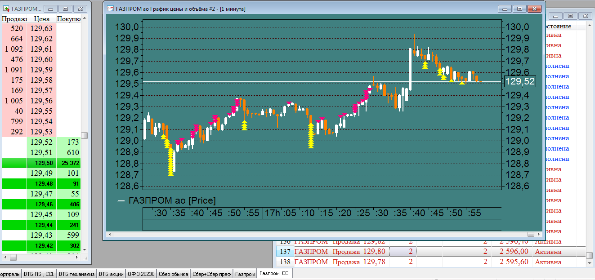
Task: Select the ask price 129,63 row
Action: click(x=41, y=28)
